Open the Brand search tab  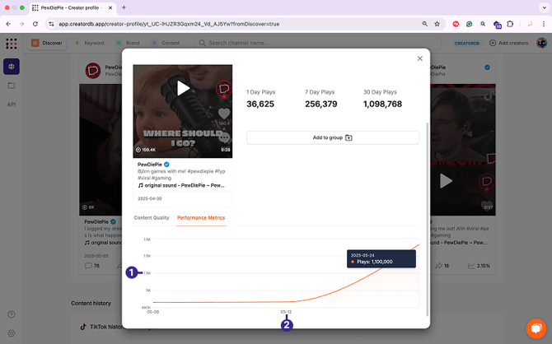pyautogui.click(x=129, y=43)
